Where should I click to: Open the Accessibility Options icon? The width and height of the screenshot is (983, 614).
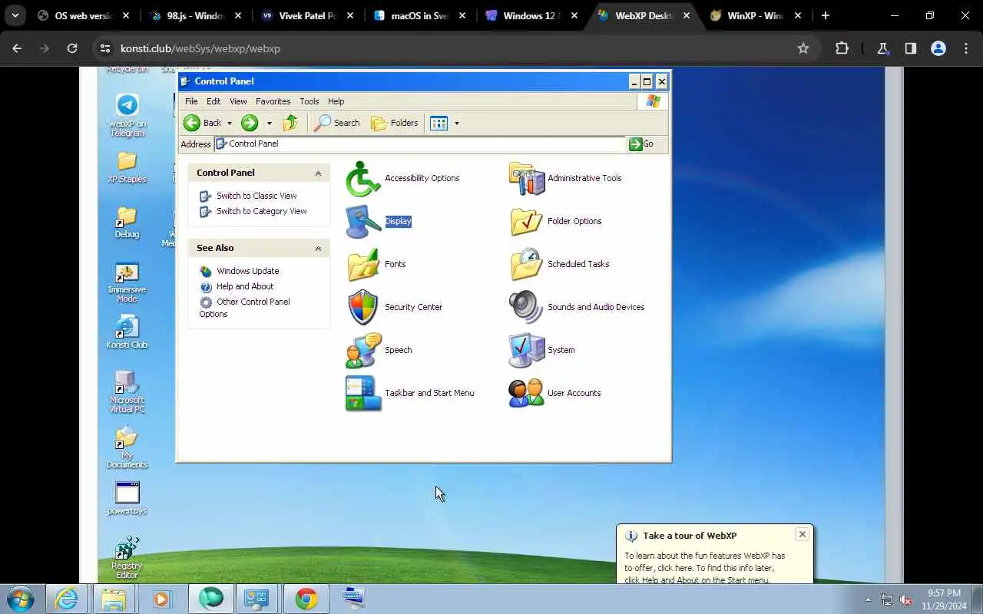[363, 178]
